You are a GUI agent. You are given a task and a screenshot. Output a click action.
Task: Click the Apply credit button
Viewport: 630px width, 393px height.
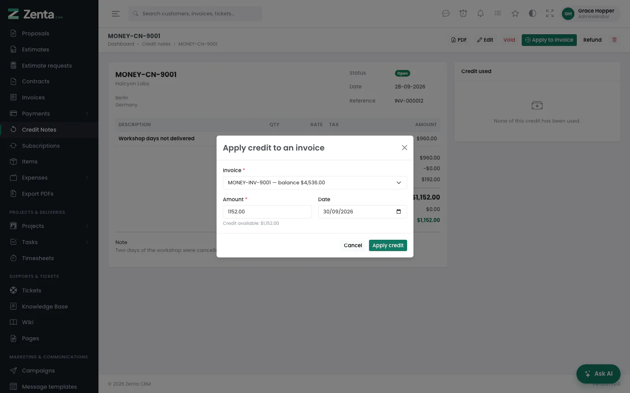point(388,245)
